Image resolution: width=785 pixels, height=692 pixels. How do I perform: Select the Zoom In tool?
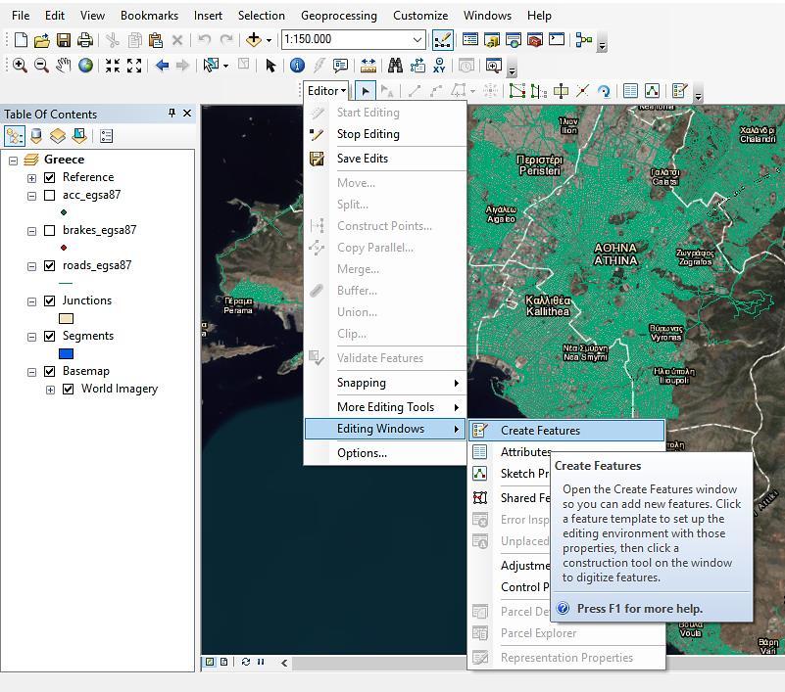pos(20,65)
